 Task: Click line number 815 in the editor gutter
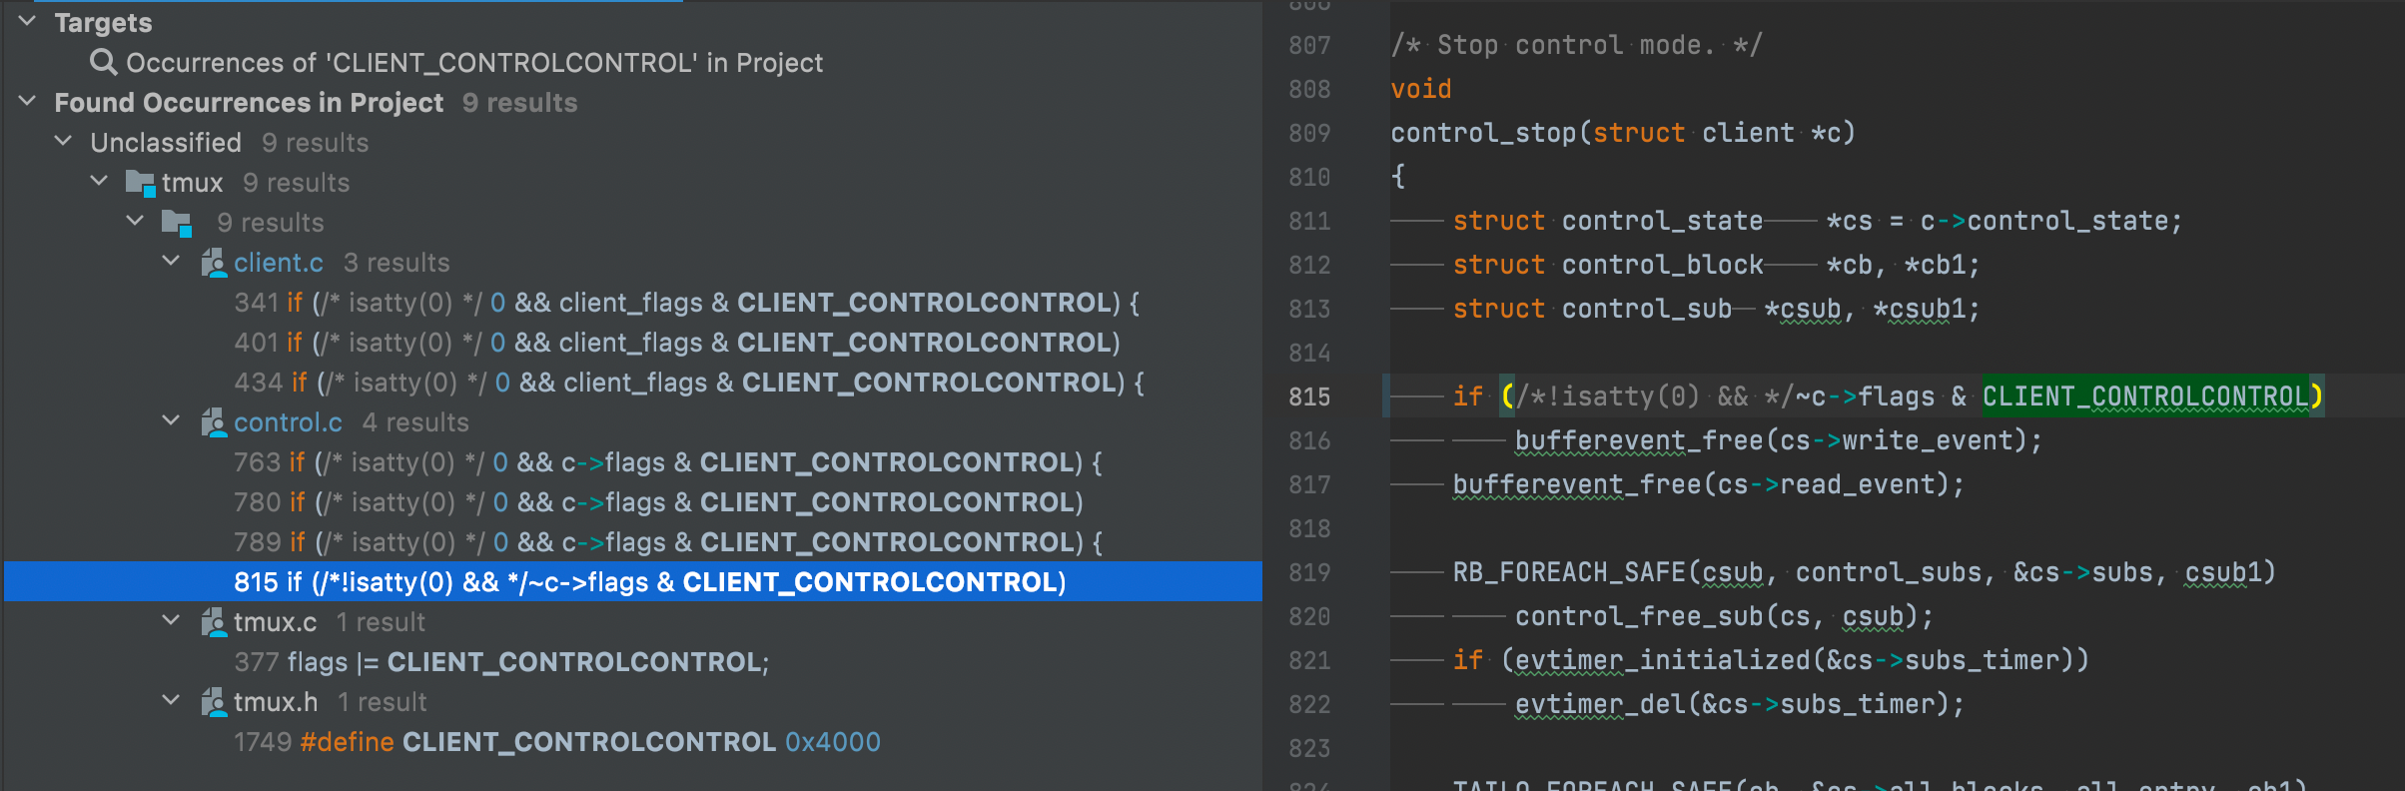coord(1309,396)
